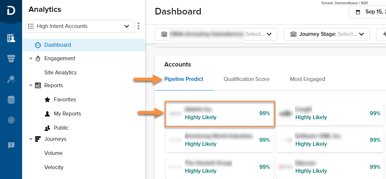
Task: Click the Sep 15 date range picker
Action: pos(367,12)
